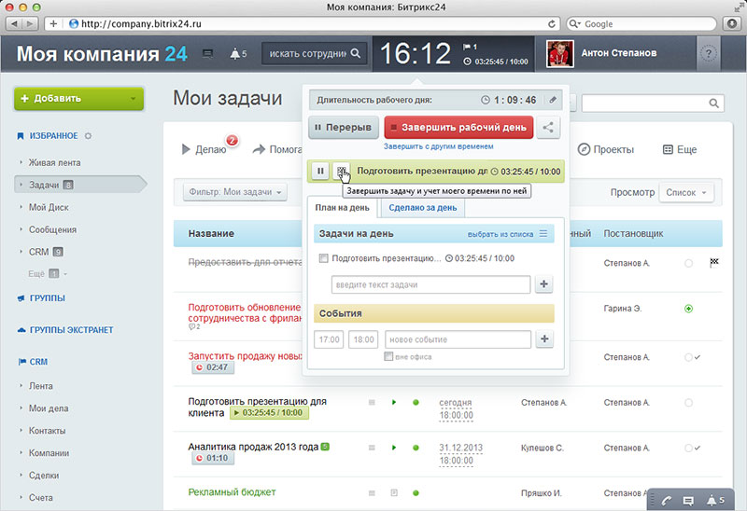Click the 01:10 timer badge
The width and height of the screenshot is (747, 511).
click(213, 458)
